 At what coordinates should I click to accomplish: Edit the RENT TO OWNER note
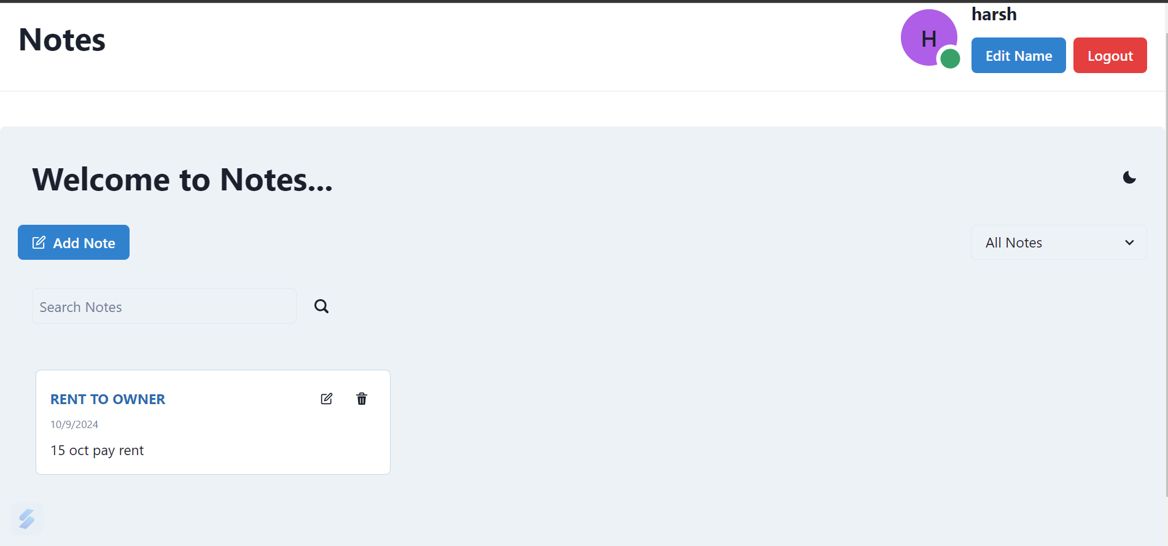(x=327, y=399)
